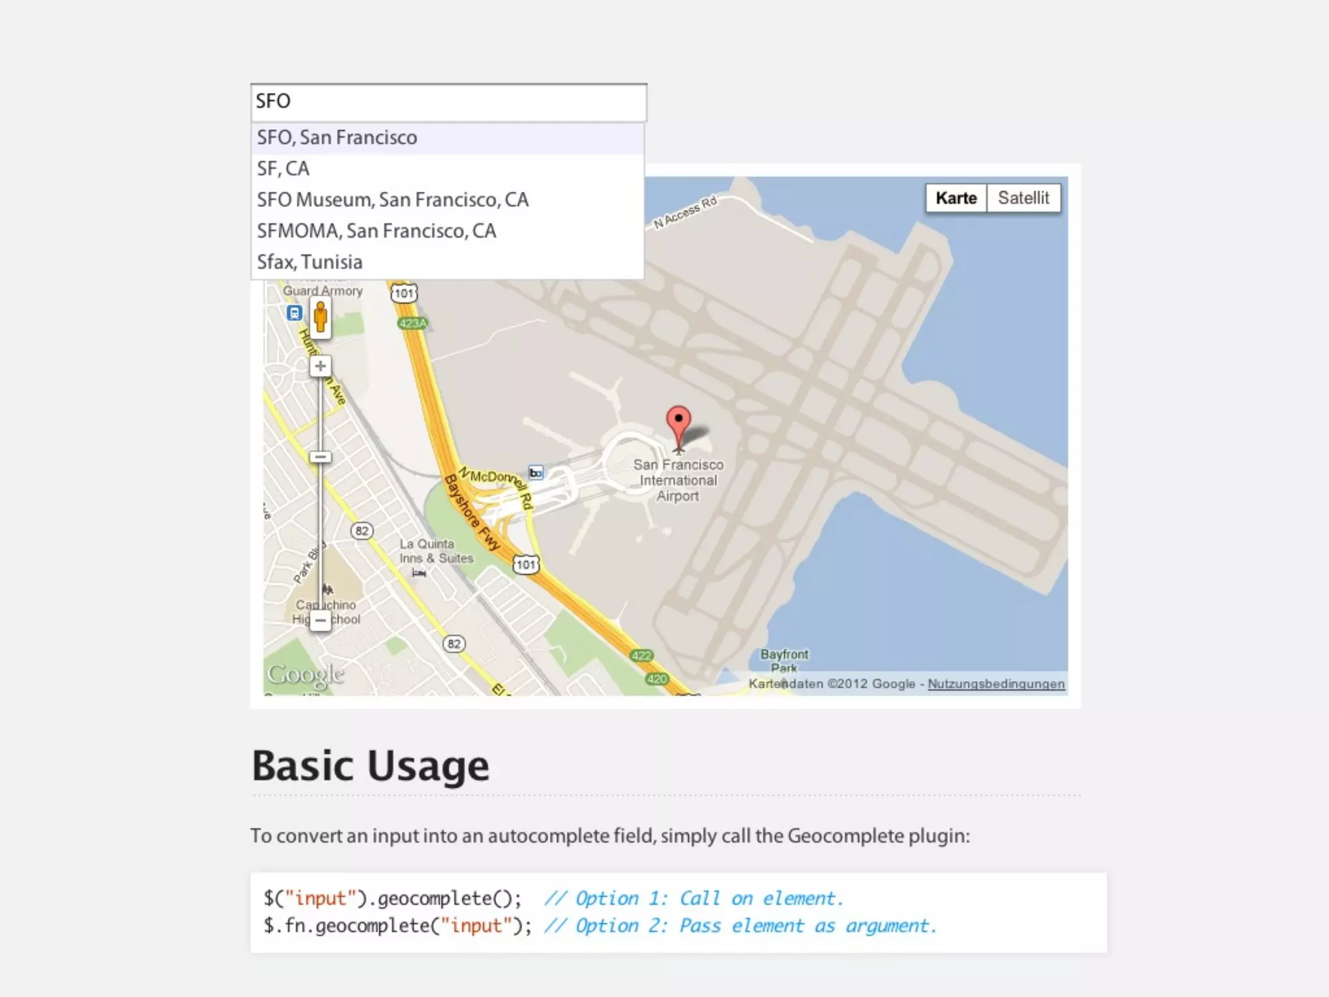Open the Nutzungsbedingungen link
Image resolution: width=1329 pixels, height=997 pixels.
(x=995, y=683)
